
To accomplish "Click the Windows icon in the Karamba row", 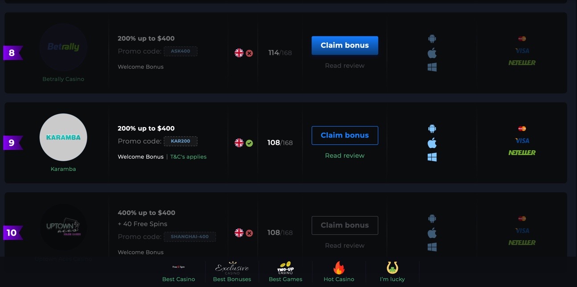I will click(x=432, y=157).
